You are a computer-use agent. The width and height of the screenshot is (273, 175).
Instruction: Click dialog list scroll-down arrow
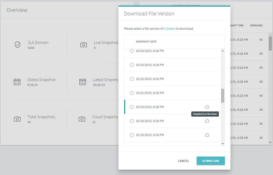(223, 144)
